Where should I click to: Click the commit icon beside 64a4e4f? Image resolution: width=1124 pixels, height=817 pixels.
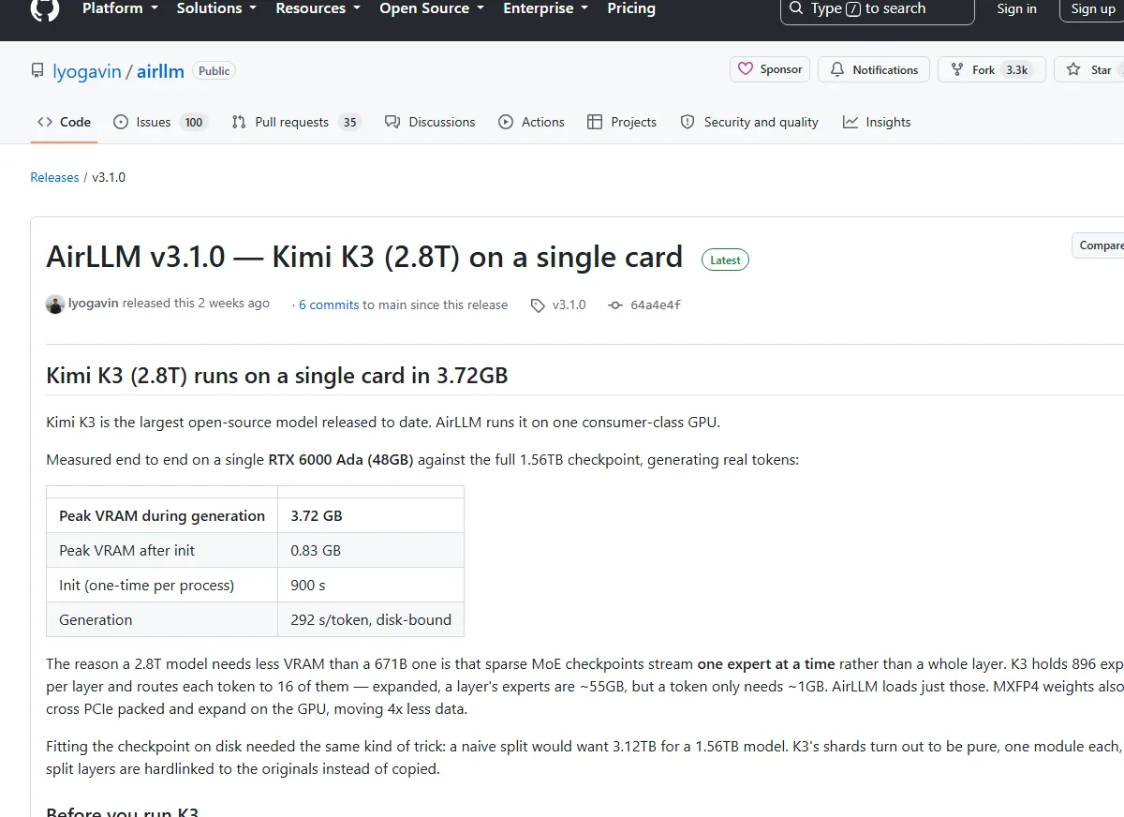point(615,305)
